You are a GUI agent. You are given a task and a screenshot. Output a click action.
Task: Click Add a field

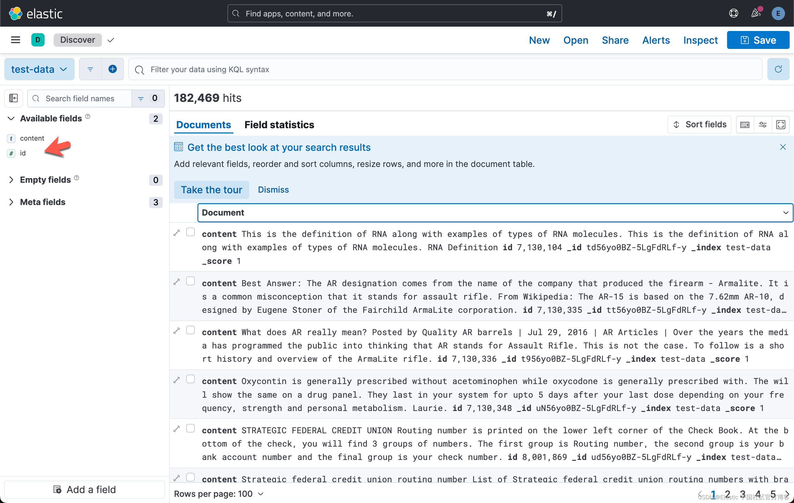click(84, 489)
